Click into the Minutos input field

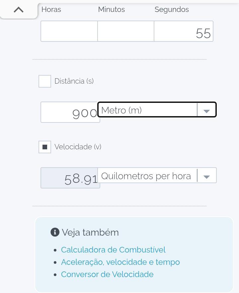tap(125, 32)
